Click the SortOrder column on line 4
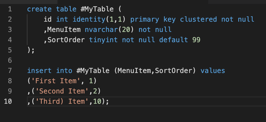Screen dimensions: 266x122 [66, 40]
